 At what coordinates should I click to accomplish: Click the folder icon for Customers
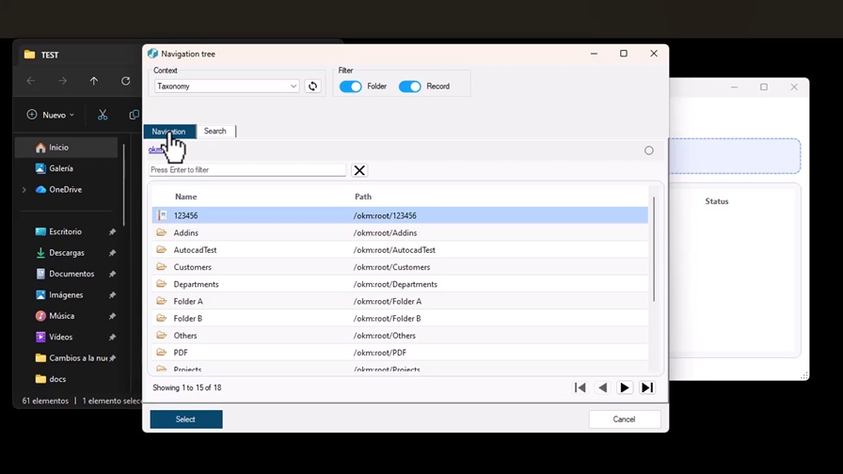(161, 266)
